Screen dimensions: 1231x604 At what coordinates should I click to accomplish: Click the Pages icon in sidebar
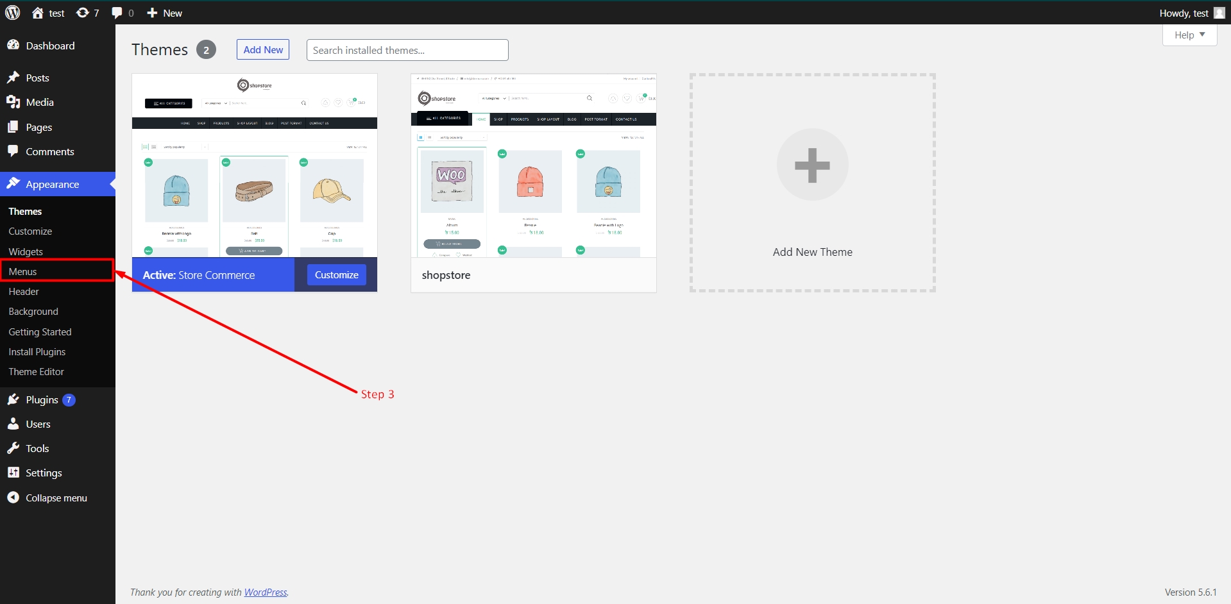pos(13,127)
